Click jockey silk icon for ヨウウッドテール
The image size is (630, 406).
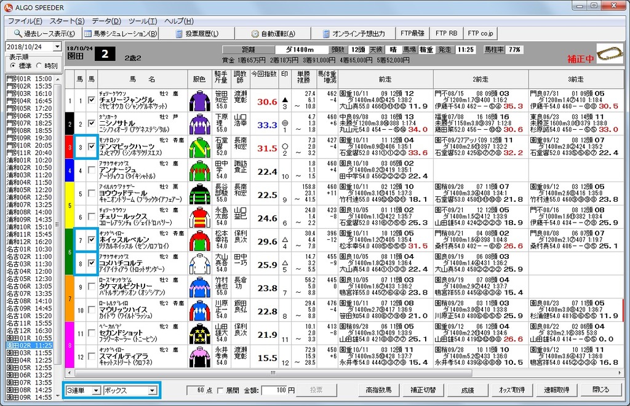click(x=200, y=194)
